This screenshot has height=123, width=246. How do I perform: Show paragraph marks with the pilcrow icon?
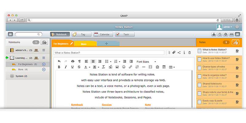(x=79, y=61)
